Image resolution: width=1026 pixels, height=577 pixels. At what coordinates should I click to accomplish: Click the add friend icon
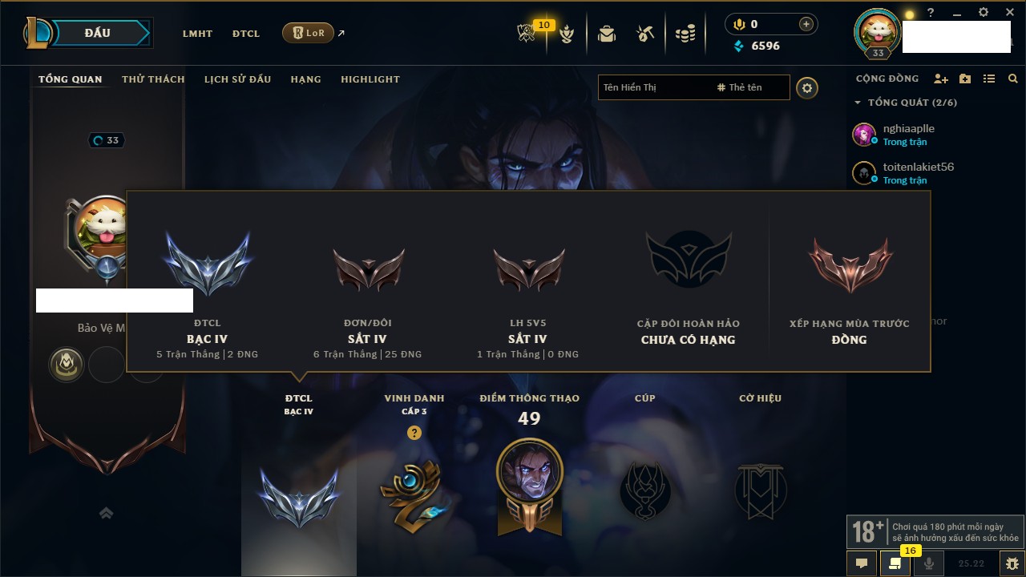tap(941, 79)
